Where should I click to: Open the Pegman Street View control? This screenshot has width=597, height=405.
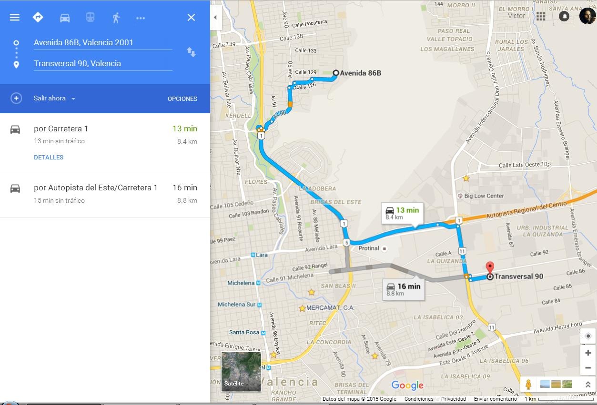point(528,384)
